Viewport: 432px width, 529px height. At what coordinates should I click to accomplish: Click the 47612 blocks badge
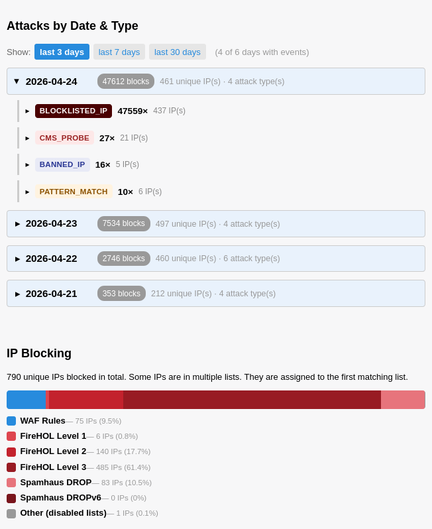tap(126, 82)
